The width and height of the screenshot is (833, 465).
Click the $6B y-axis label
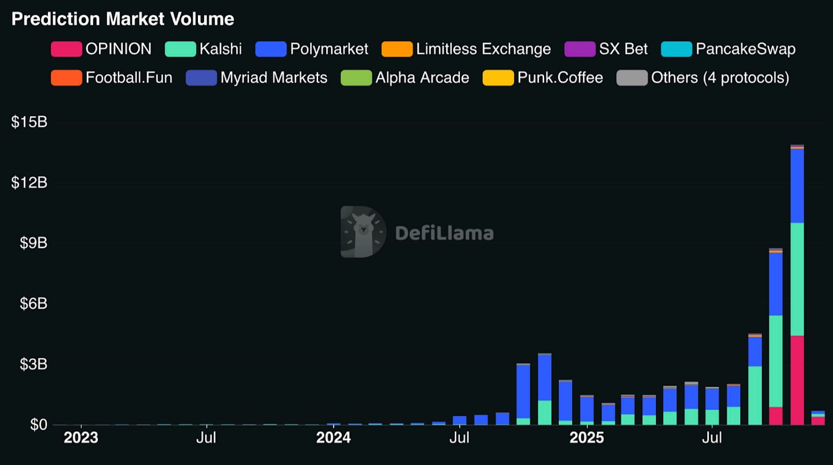pyautogui.click(x=33, y=304)
